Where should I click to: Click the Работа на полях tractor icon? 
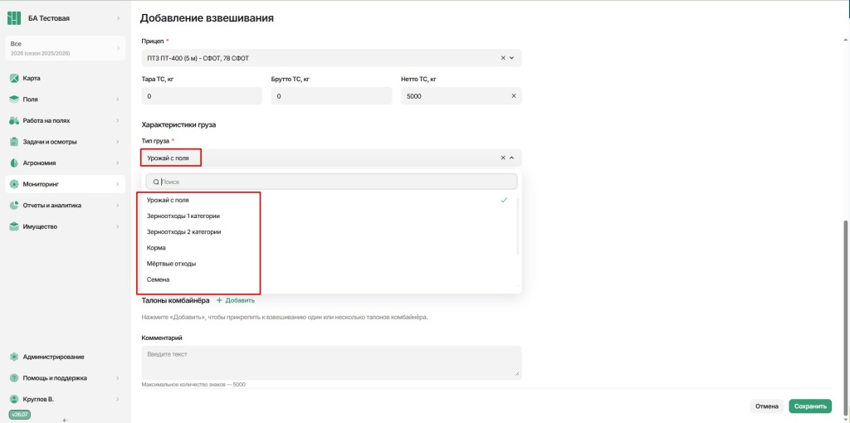(14, 120)
